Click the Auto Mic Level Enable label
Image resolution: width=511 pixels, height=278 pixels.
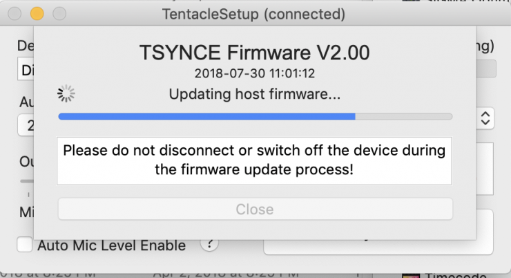[111, 245]
